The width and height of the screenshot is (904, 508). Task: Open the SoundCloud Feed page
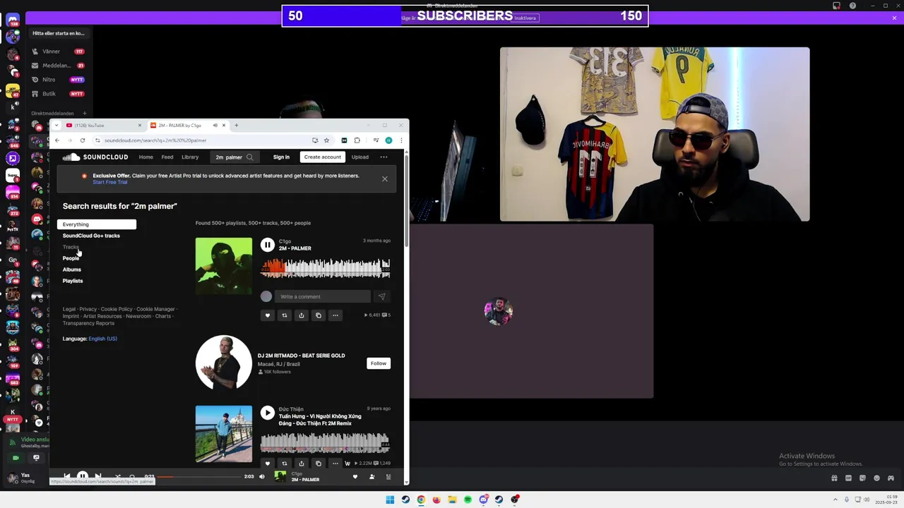point(167,157)
